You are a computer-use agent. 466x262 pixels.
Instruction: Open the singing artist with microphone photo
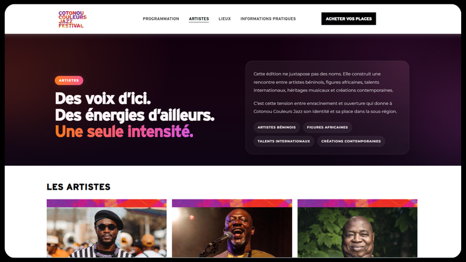coord(232,233)
